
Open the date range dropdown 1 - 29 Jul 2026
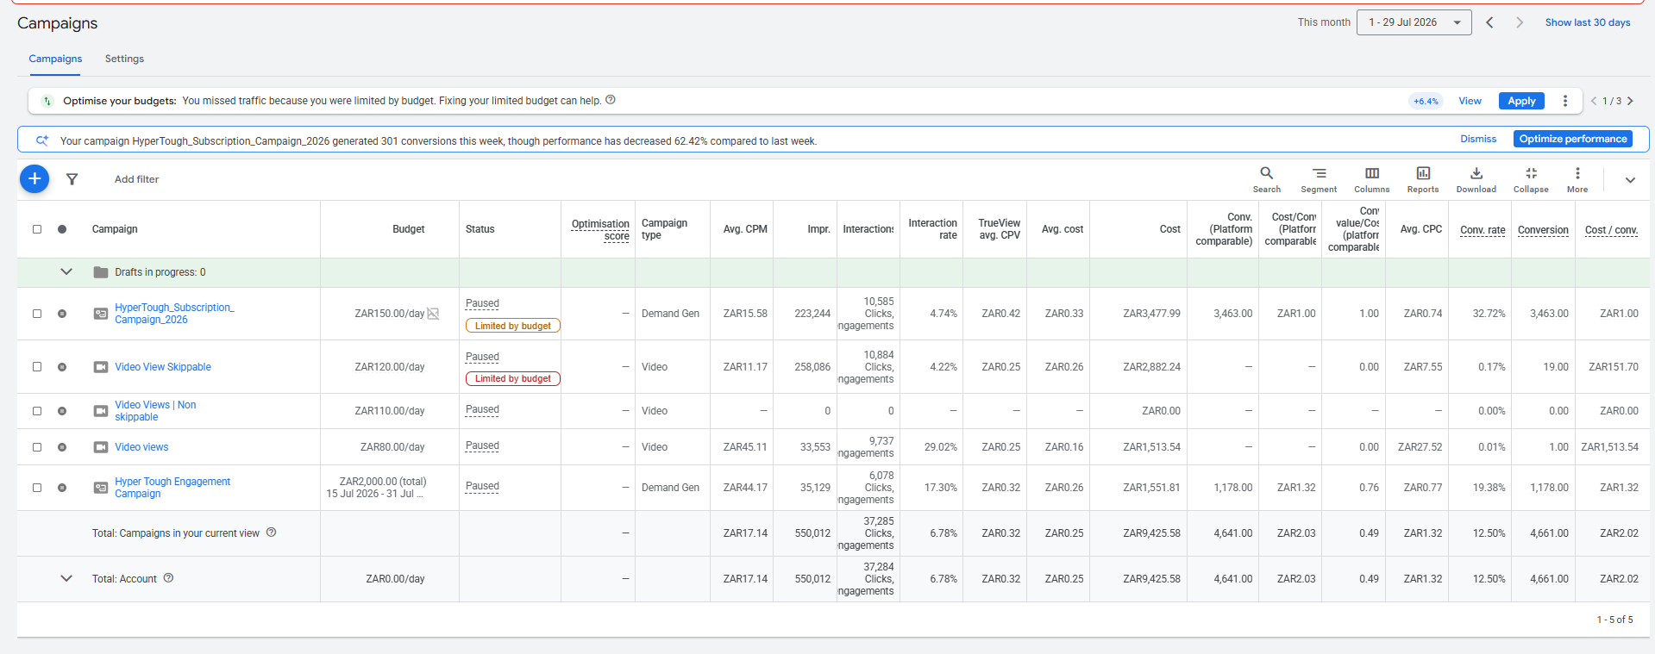pyautogui.click(x=1414, y=22)
